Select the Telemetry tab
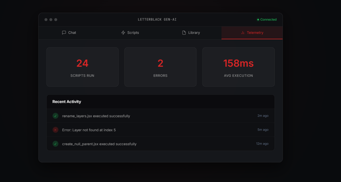 pos(252,33)
